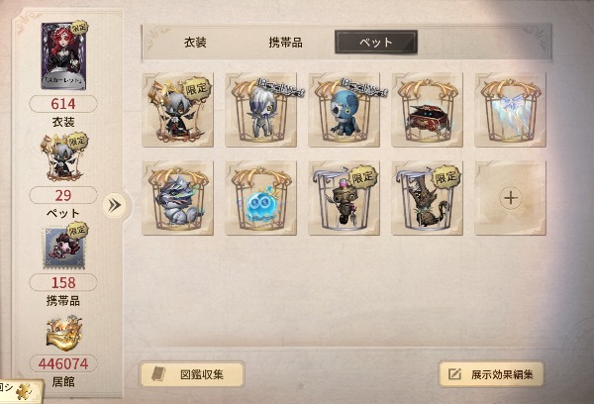Open the ペット tab
The height and width of the screenshot is (404, 594).
[376, 42]
